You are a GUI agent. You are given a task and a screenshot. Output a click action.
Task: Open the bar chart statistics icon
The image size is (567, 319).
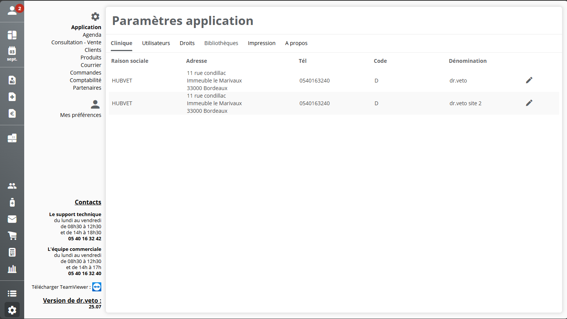12,269
